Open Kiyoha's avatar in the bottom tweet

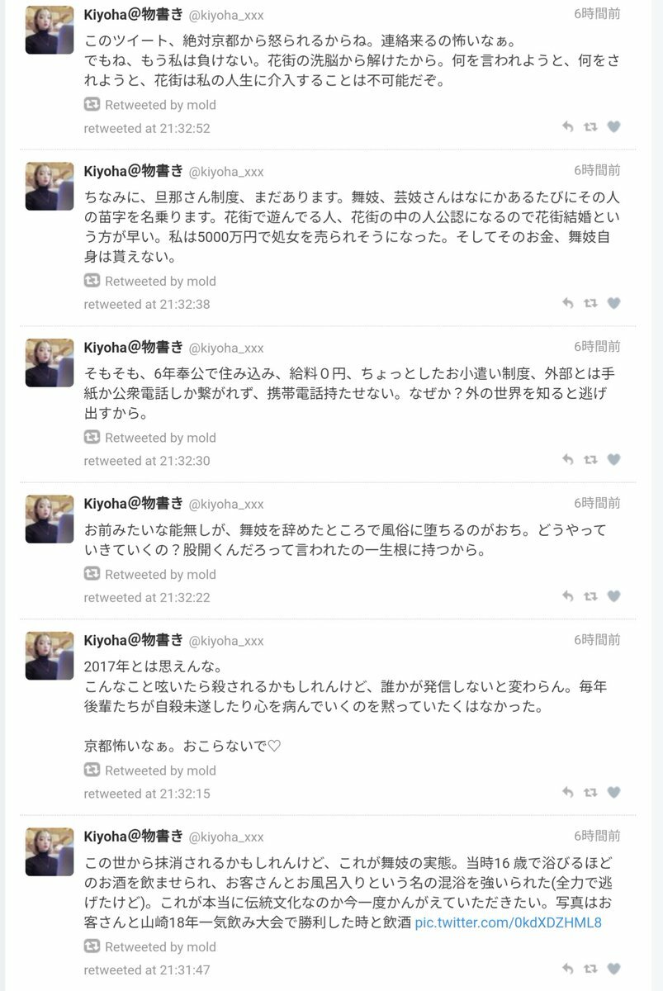[50, 852]
